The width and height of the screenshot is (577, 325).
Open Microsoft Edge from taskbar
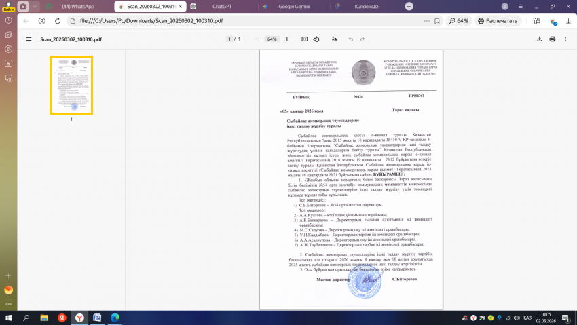point(115,318)
